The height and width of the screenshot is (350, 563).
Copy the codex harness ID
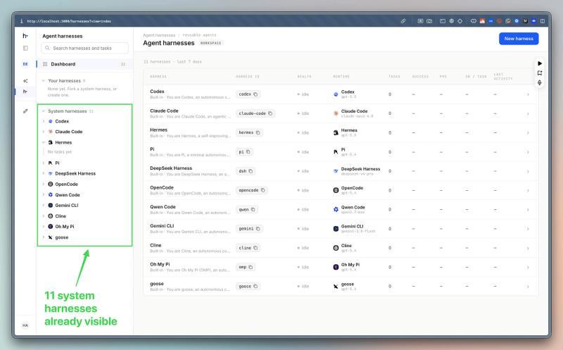255,94
